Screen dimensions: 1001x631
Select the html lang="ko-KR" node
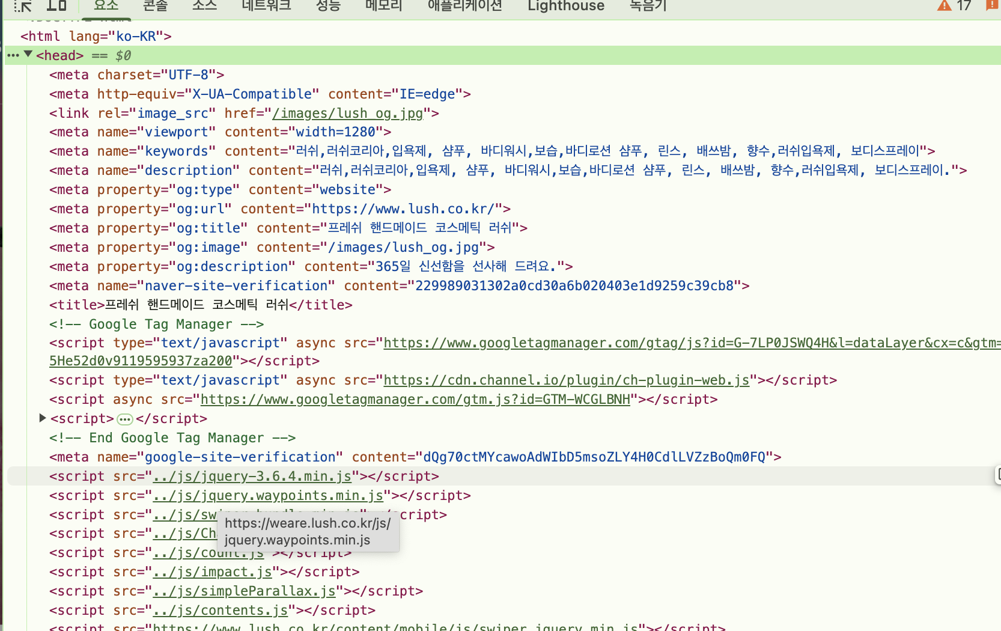click(96, 36)
